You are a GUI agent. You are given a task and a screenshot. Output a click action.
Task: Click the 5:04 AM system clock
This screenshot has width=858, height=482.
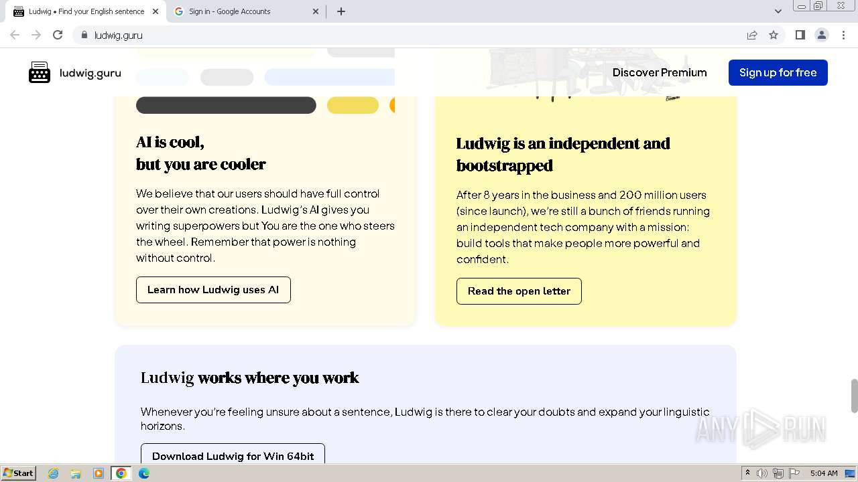tap(824, 473)
